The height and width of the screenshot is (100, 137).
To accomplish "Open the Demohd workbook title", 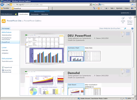I will 74,73.
